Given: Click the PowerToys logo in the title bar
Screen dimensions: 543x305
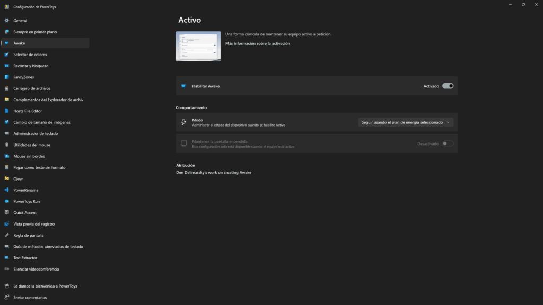Looking at the screenshot, I should (x=6, y=7).
